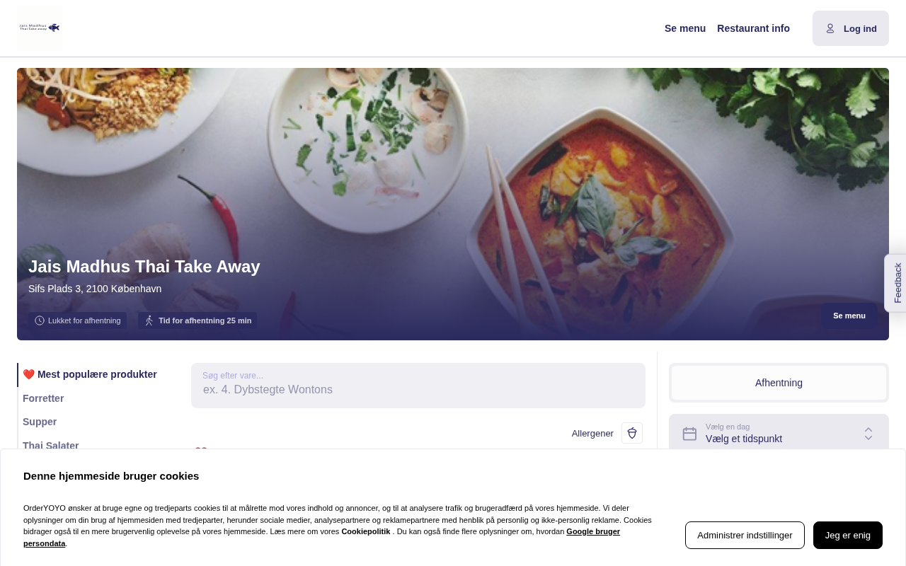Screen dimensions: 906x566
Task: Open the Cookiepolitik link
Action: click(x=366, y=531)
